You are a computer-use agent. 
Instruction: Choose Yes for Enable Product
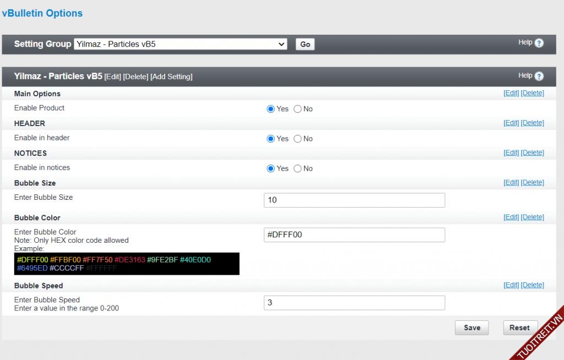(270, 109)
